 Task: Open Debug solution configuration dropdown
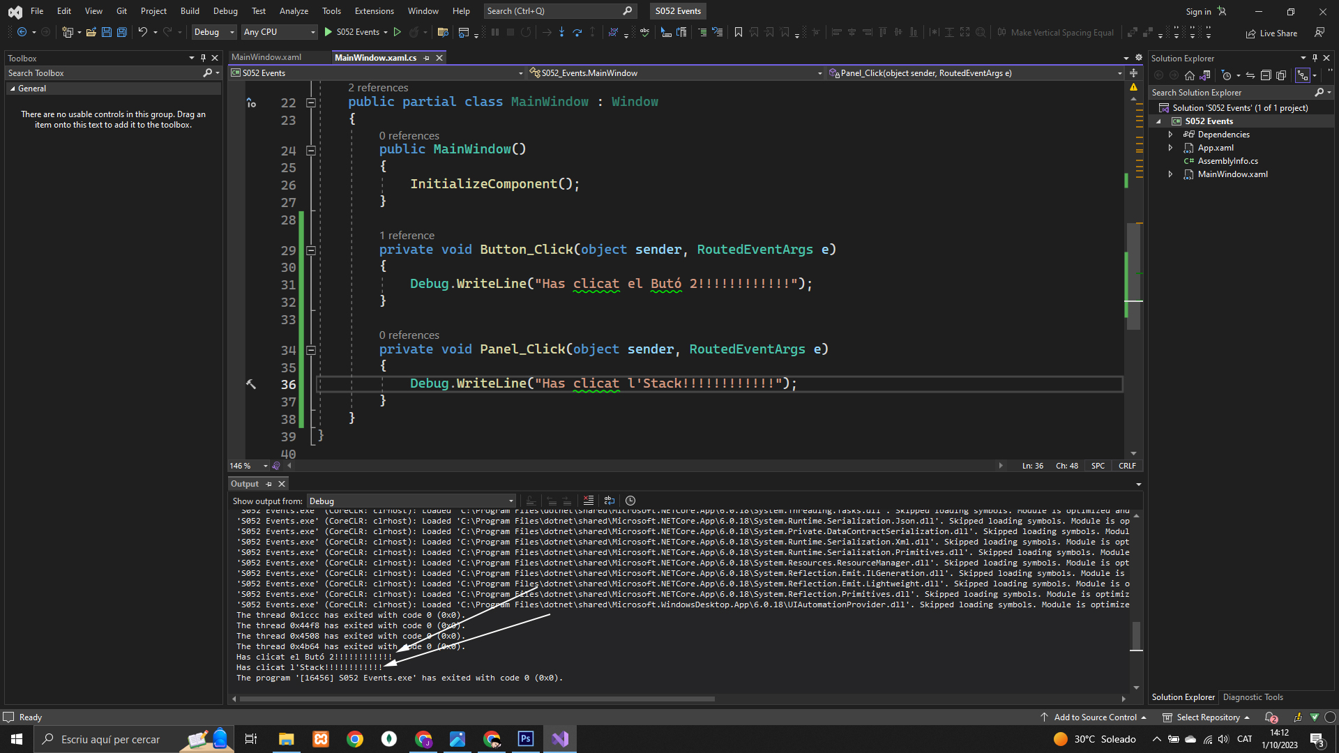point(214,32)
